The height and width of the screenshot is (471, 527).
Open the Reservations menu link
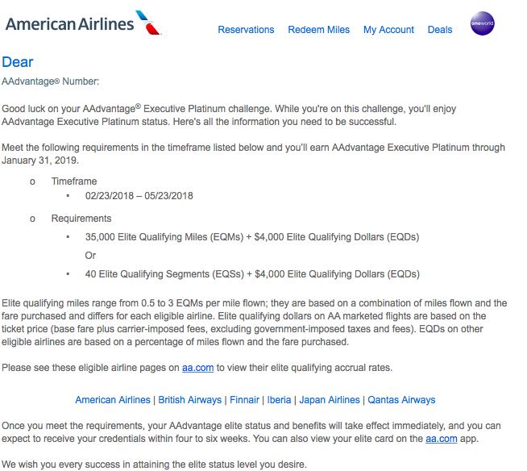click(x=246, y=30)
